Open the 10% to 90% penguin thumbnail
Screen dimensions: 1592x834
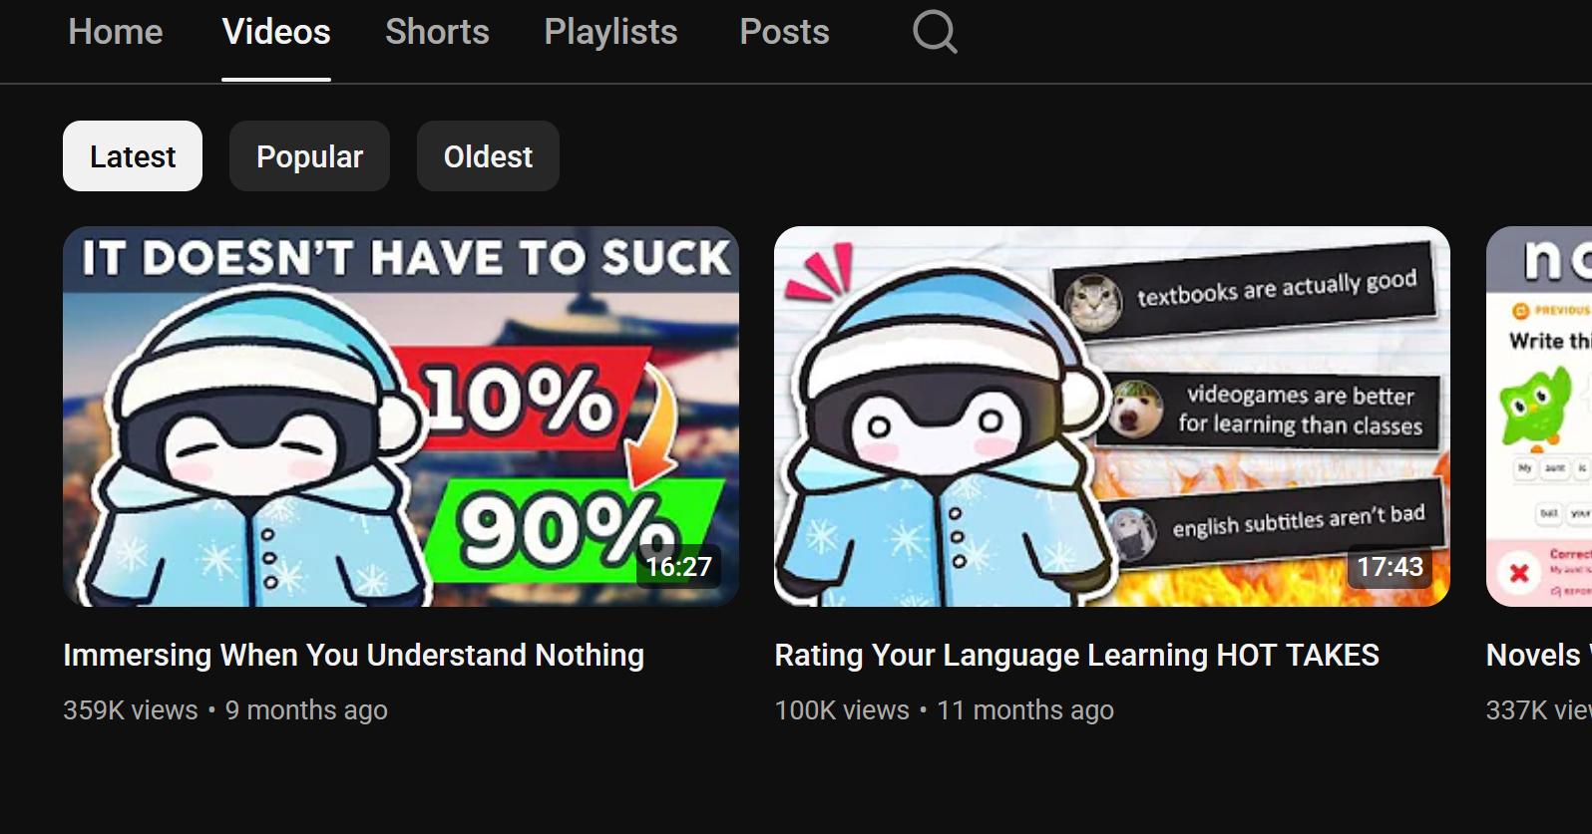pyautogui.click(x=401, y=417)
